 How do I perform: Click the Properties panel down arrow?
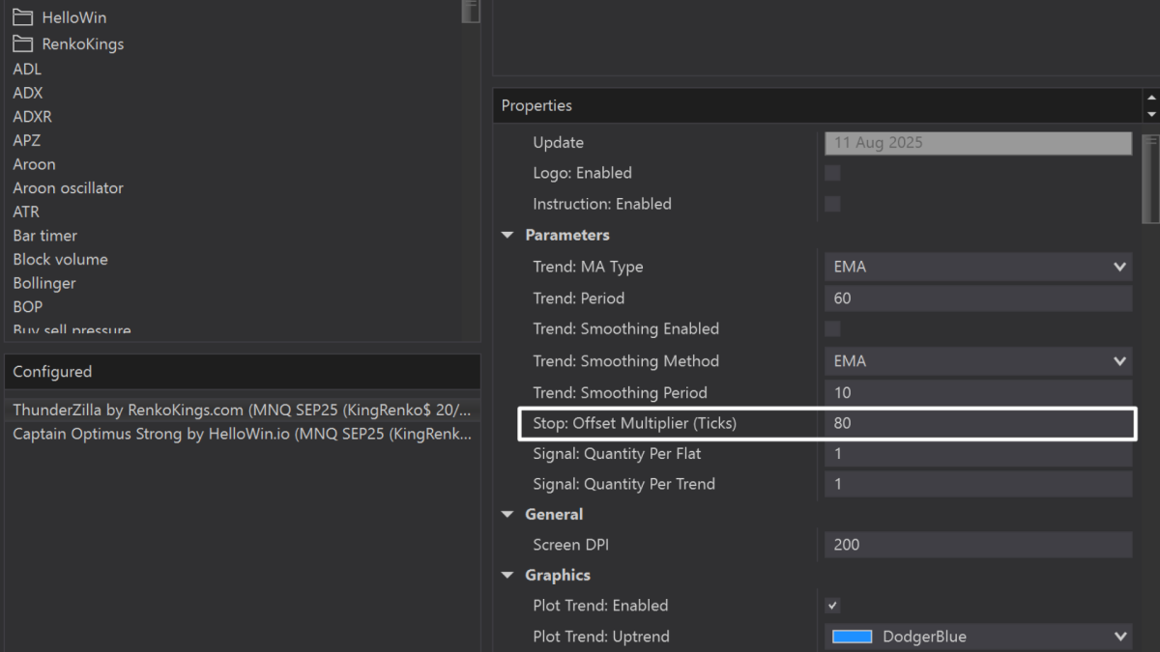tap(1150, 114)
